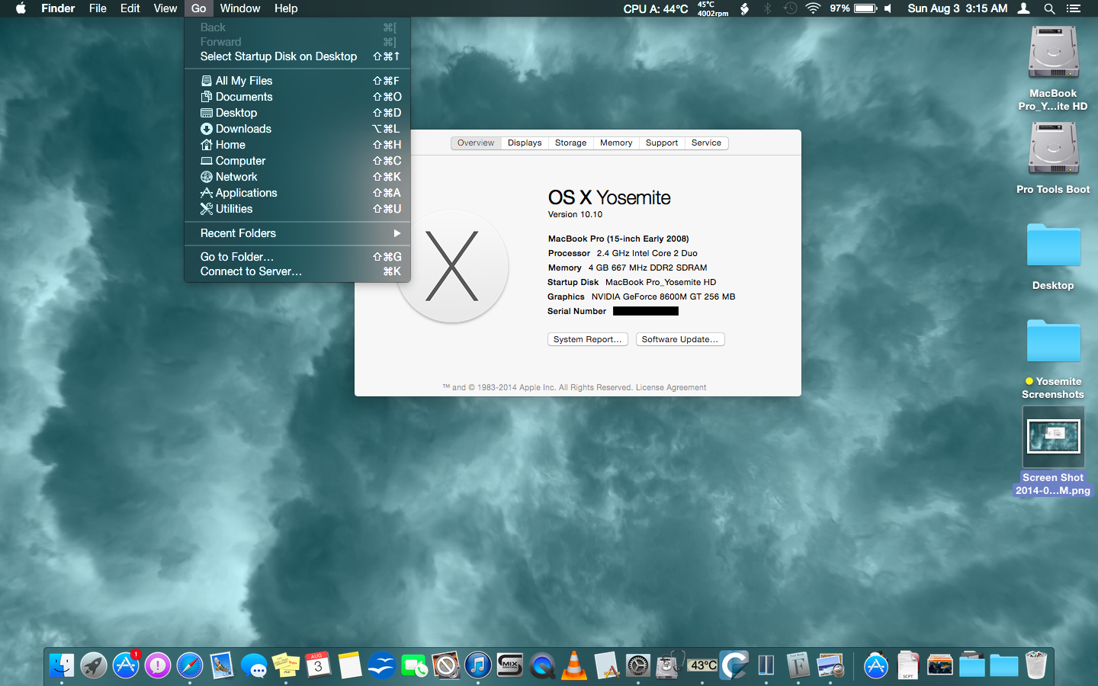1098x686 pixels.
Task: Open App Store icon with red badge
Action: click(126, 665)
